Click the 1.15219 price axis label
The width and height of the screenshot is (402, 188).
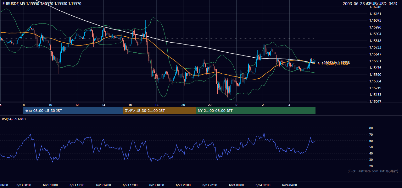coord(376,88)
